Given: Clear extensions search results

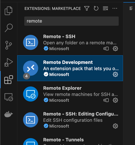Looking at the screenshot, I should point(106,8).
